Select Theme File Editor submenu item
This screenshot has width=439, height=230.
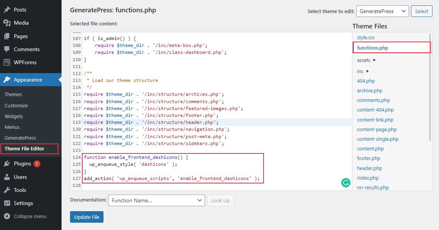tap(24, 148)
